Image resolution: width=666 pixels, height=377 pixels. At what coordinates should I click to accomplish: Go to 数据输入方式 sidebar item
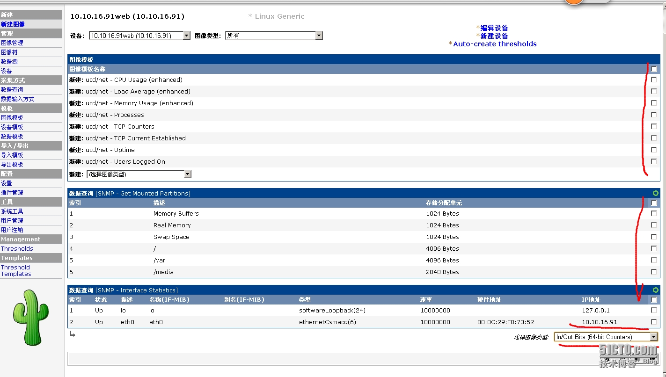(x=18, y=99)
